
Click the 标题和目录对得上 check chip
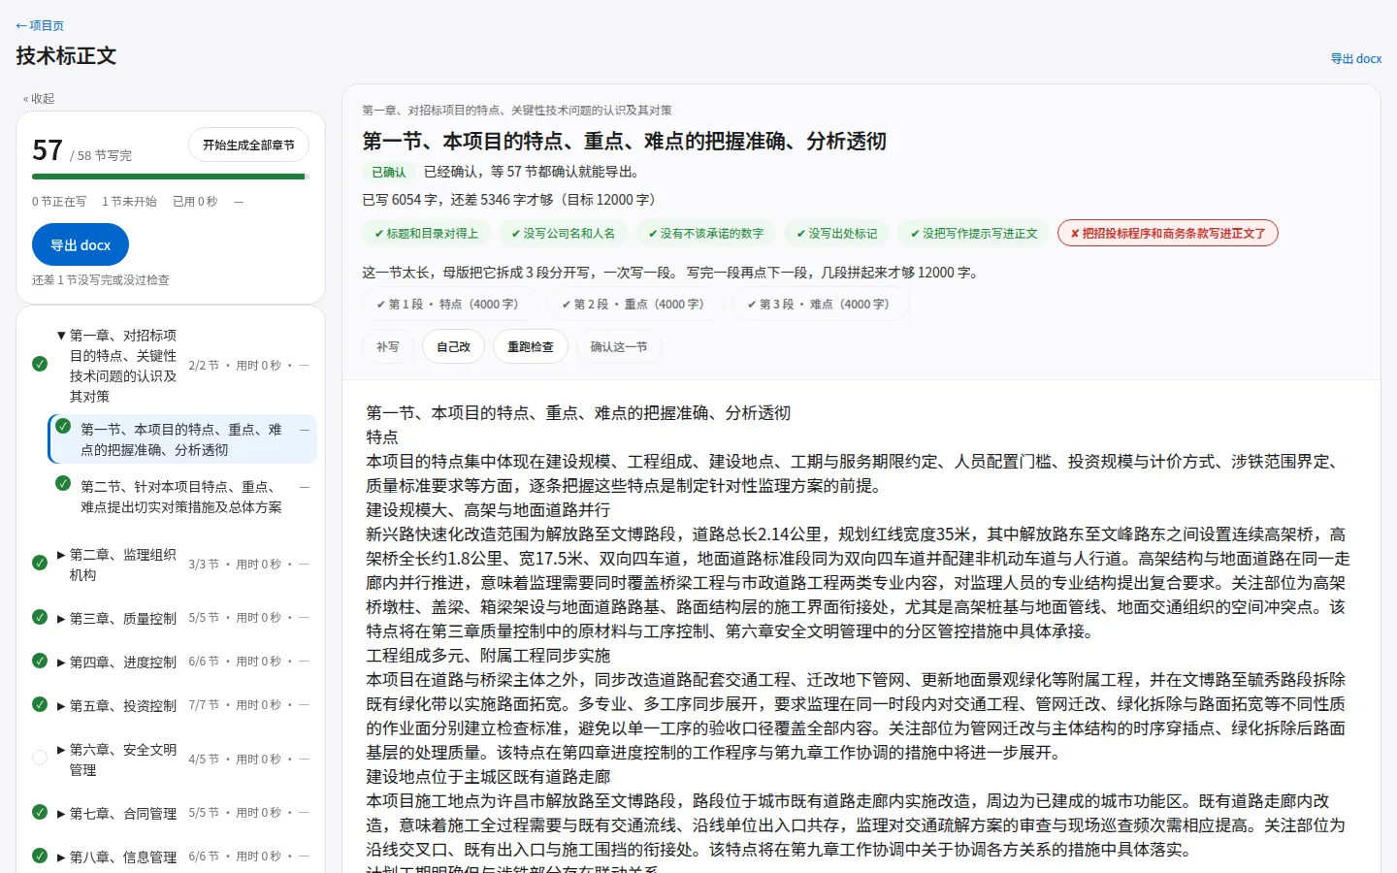(426, 234)
